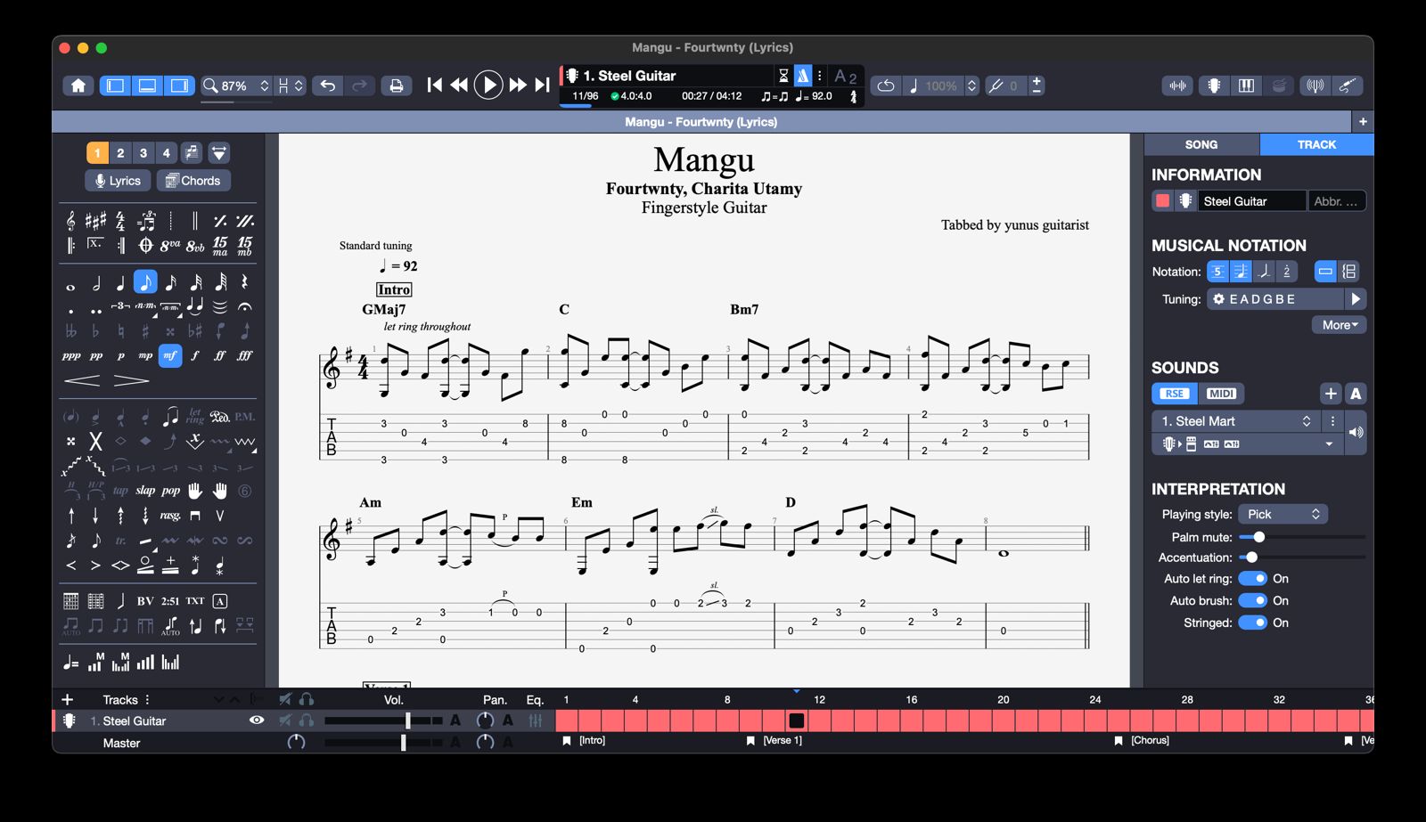Click the Home button in toolbar
The width and height of the screenshot is (1426, 822).
78,85
